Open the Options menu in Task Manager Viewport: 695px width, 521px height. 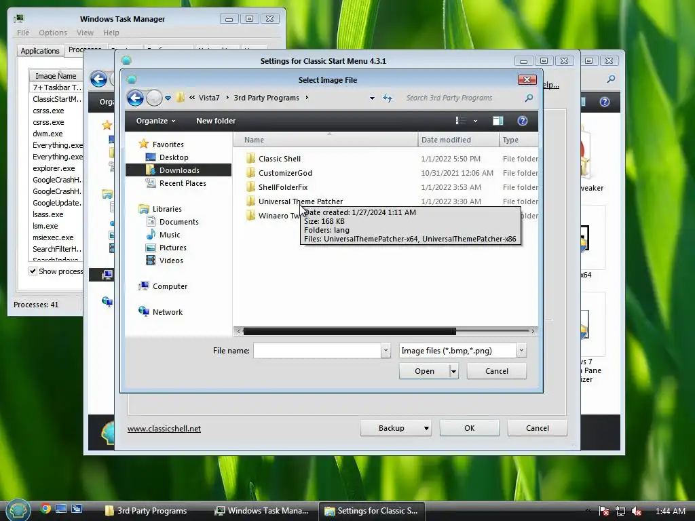53,33
